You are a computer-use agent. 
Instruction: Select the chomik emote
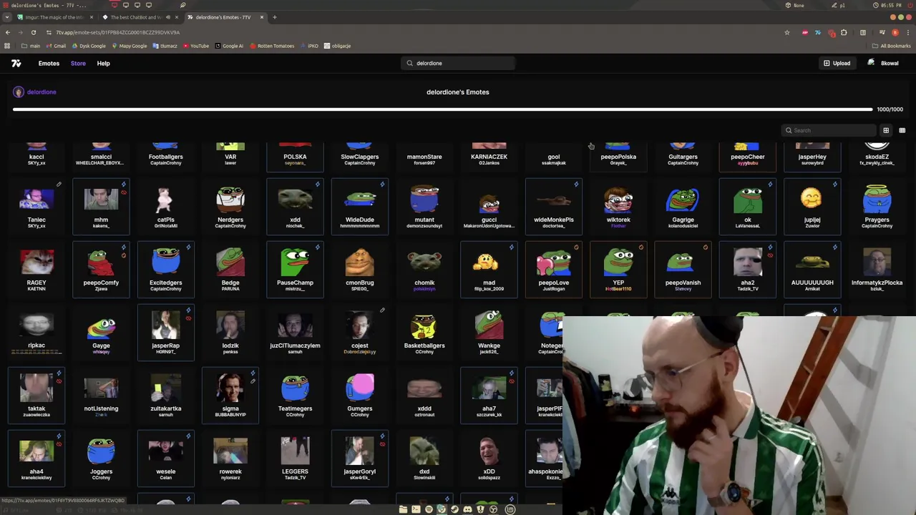(424, 269)
